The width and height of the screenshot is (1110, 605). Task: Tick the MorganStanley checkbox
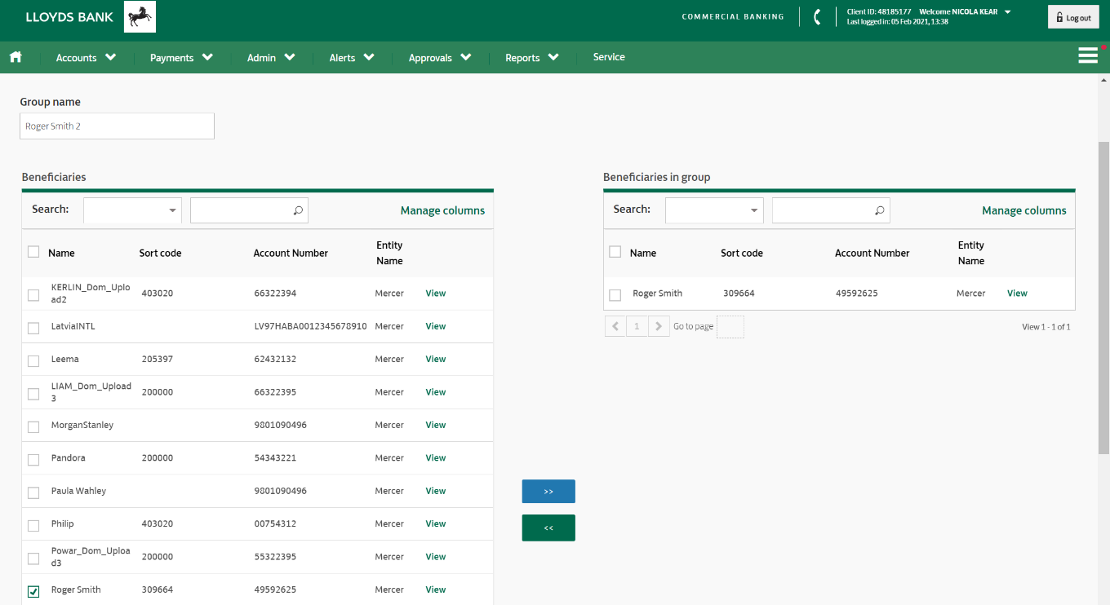33,426
